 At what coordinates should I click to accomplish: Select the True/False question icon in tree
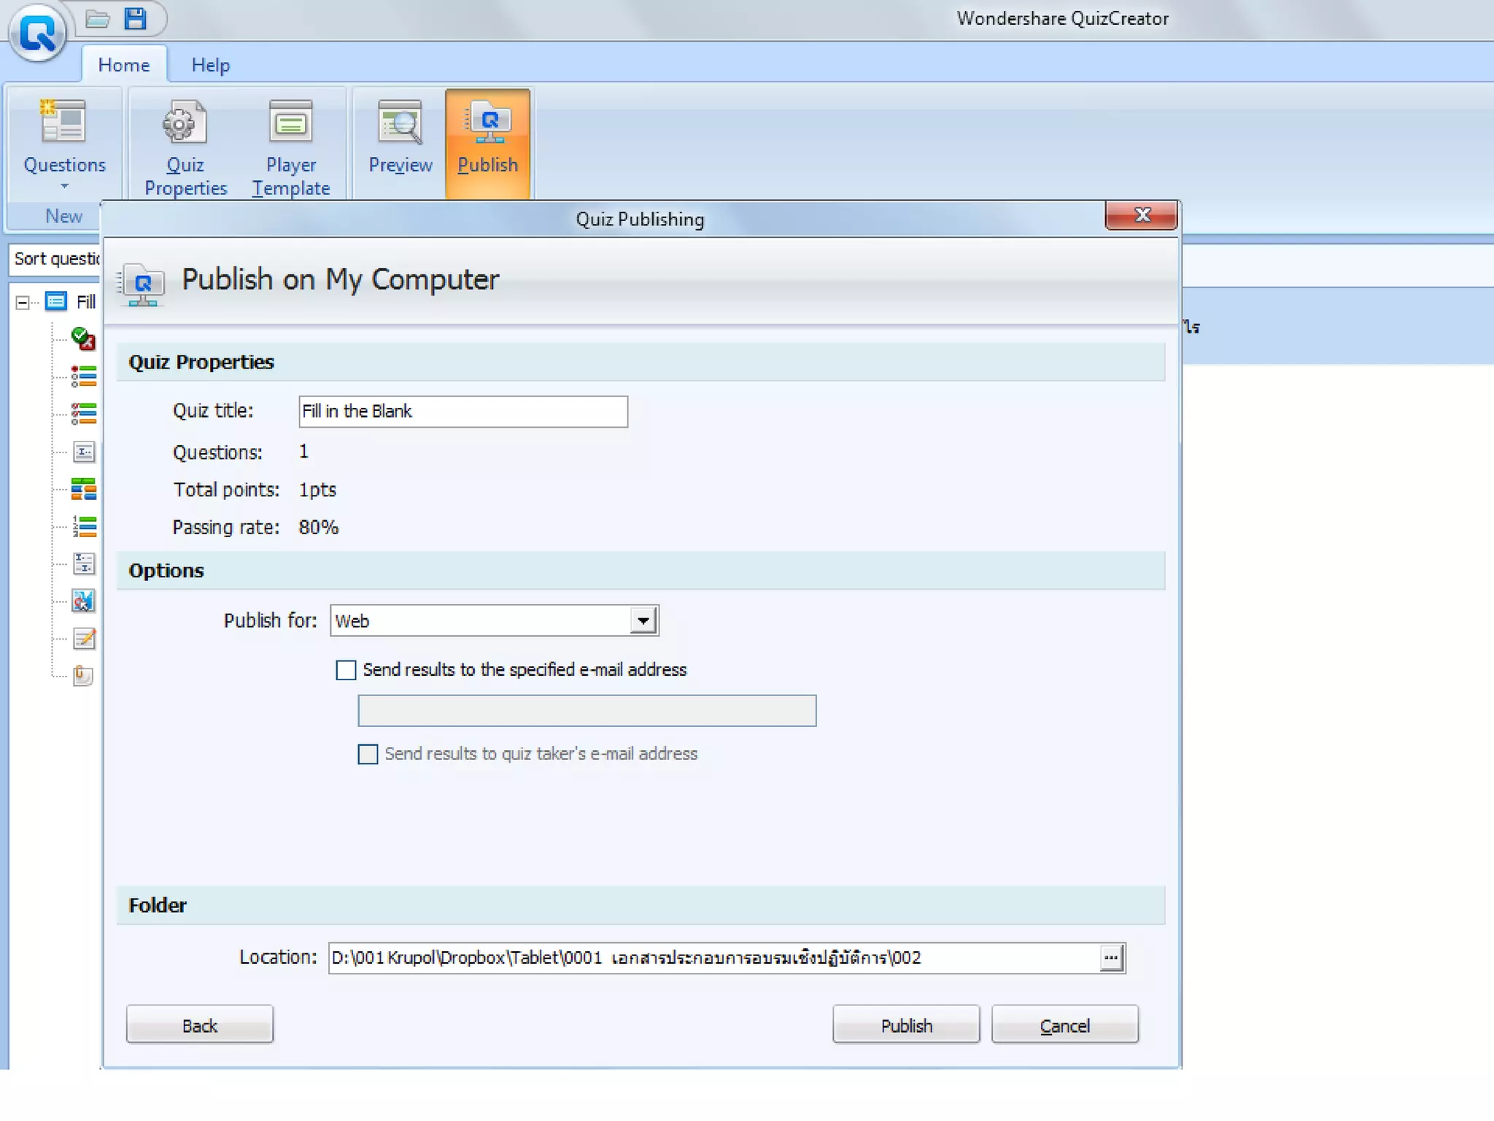coord(83,339)
